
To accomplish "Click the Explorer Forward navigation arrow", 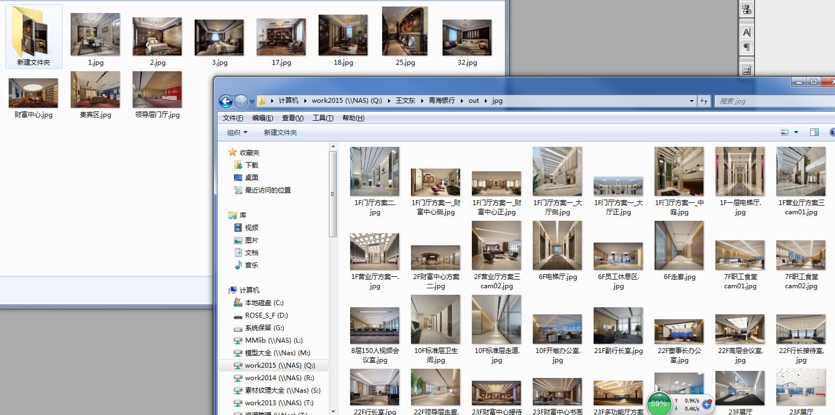I will point(241,101).
